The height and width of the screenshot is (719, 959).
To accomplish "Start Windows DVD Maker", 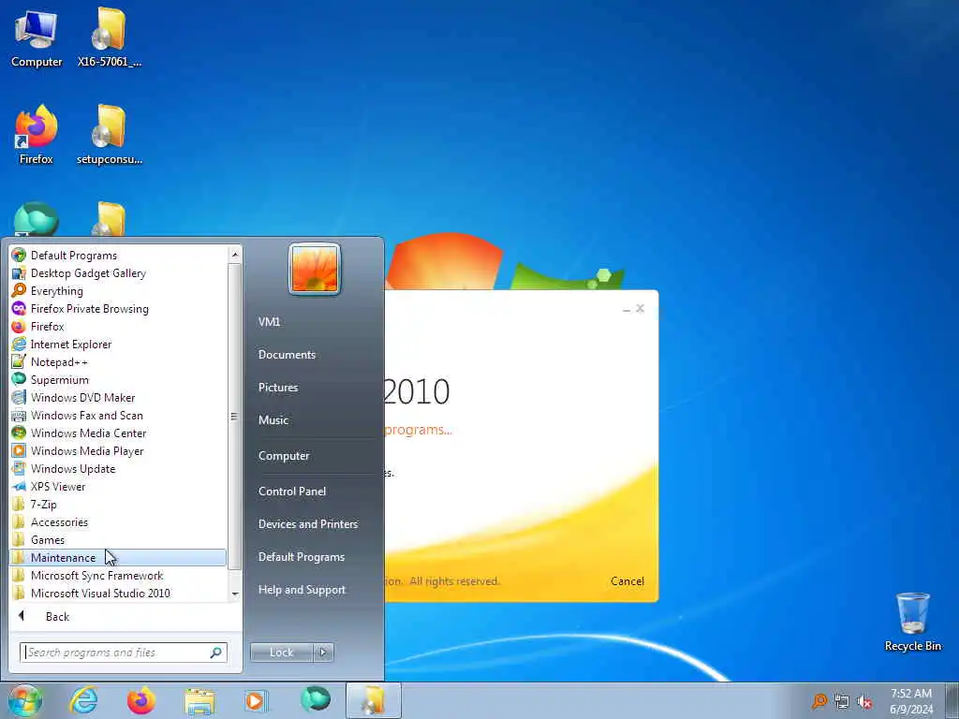I will (118, 397).
